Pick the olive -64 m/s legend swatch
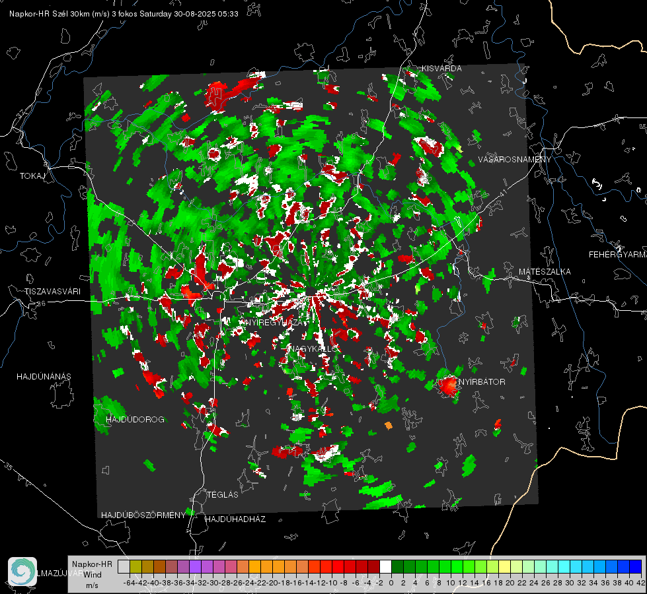 [135, 566]
